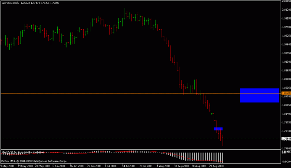Click the 16 Jun 2008 date label
Viewport: 291px width, 168px height.
tap(77, 166)
